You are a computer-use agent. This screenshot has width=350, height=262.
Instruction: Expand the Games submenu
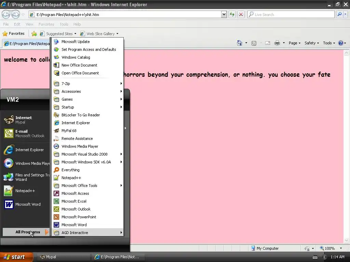click(x=87, y=99)
